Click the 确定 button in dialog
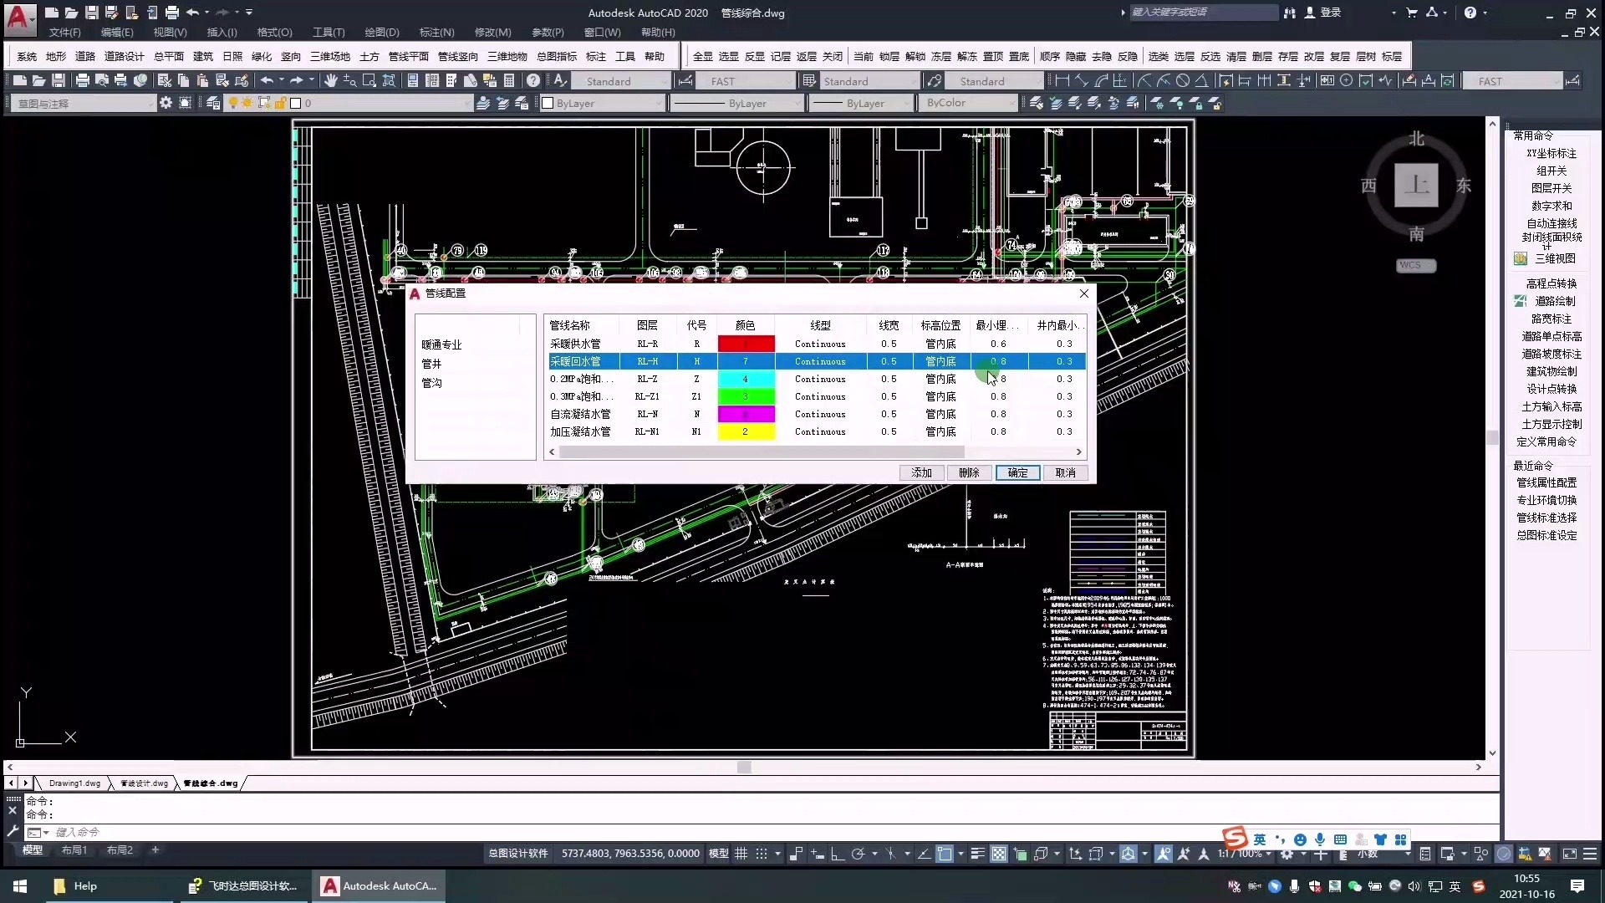This screenshot has height=903, width=1605. pos(1017,472)
